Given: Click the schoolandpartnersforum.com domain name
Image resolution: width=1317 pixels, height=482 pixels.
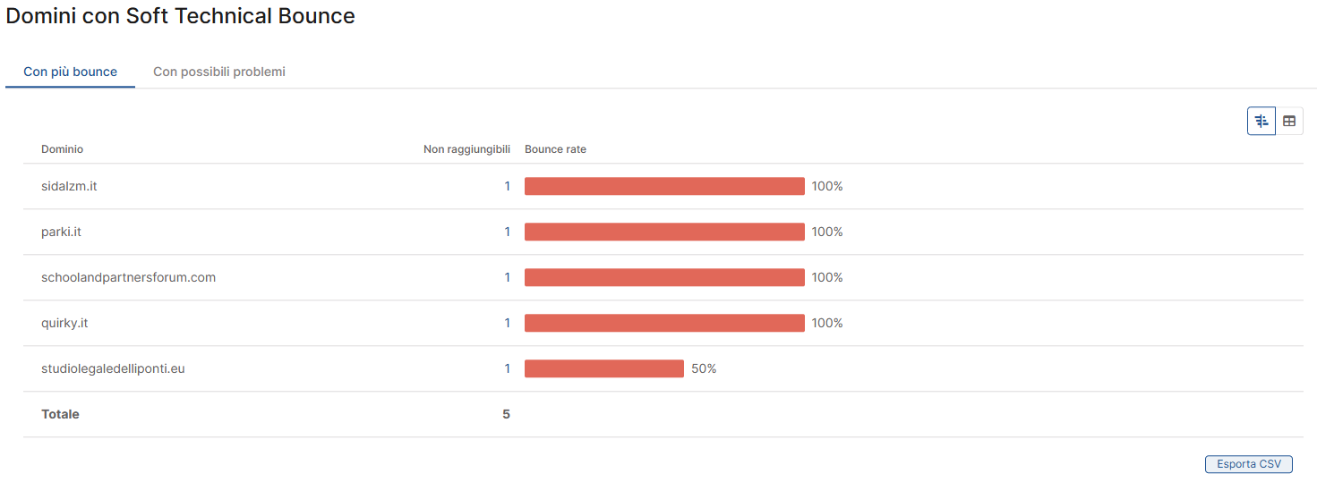Looking at the screenshot, I should click(x=128, y=277).
